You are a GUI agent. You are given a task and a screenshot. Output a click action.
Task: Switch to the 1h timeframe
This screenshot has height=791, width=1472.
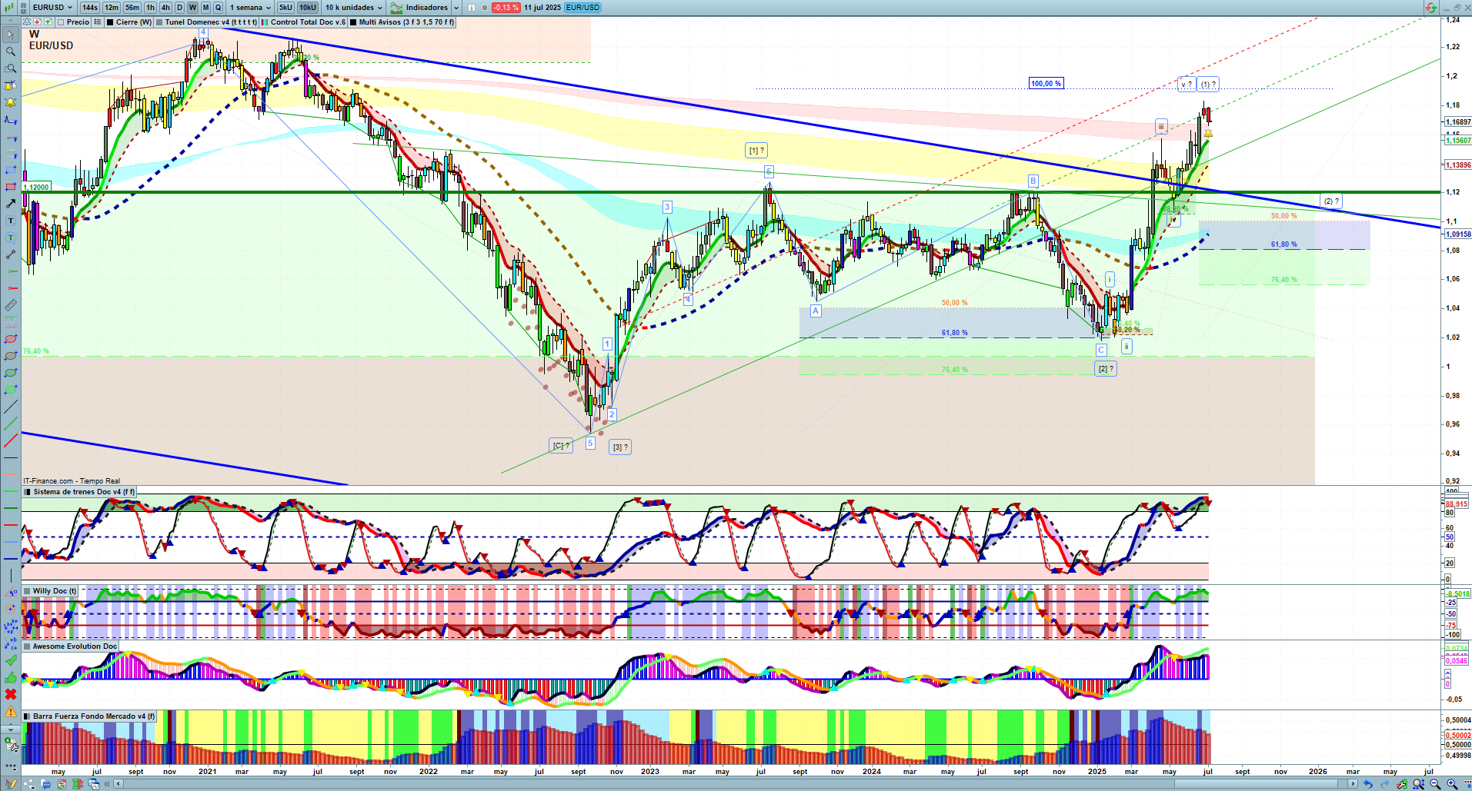pos(150,8)
